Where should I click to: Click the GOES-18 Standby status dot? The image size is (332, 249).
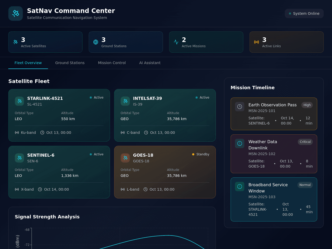[193, 154]
